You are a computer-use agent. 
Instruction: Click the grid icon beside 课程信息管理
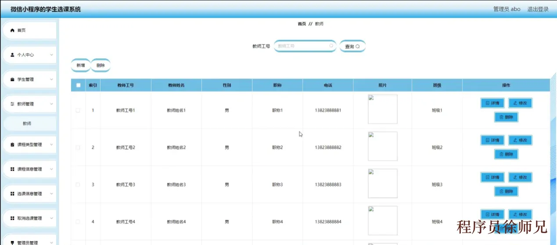click(x=12, y=169)
